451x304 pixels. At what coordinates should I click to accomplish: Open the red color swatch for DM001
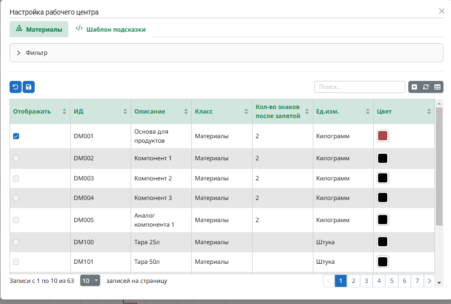click(x=383, y=136)
